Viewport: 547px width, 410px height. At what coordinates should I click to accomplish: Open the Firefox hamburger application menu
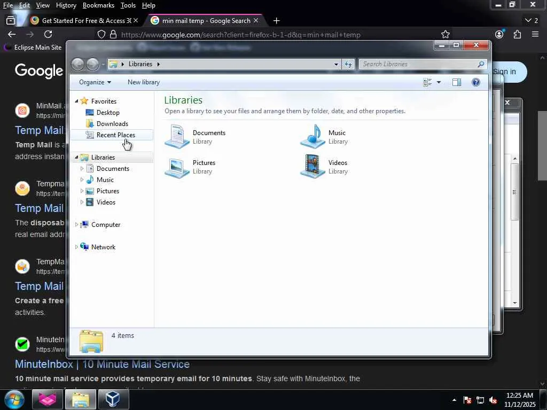pyautogui.click(x=535, y=34)
